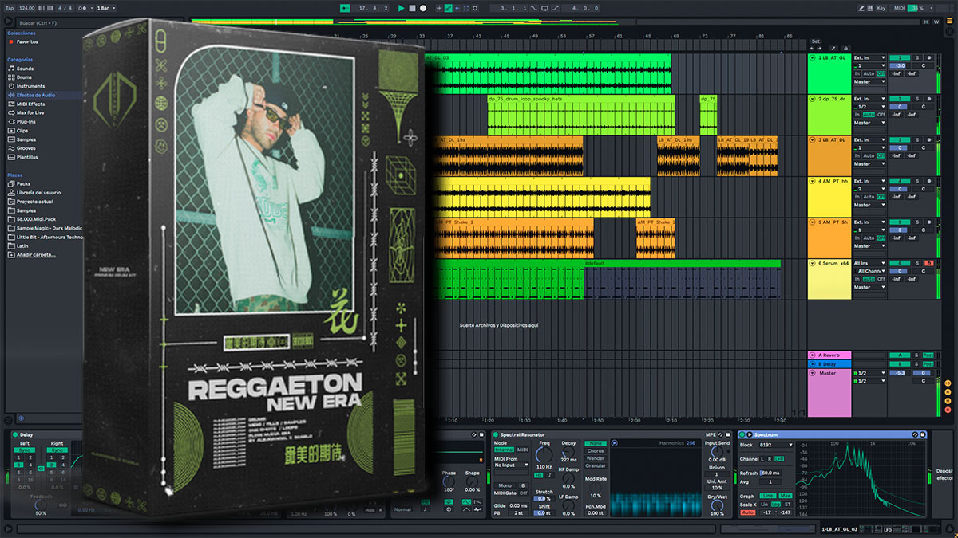Solo track 1 LB_AT_GL
Image resolution: width=958 pixels, height=538 pixels.
point(917,58)
